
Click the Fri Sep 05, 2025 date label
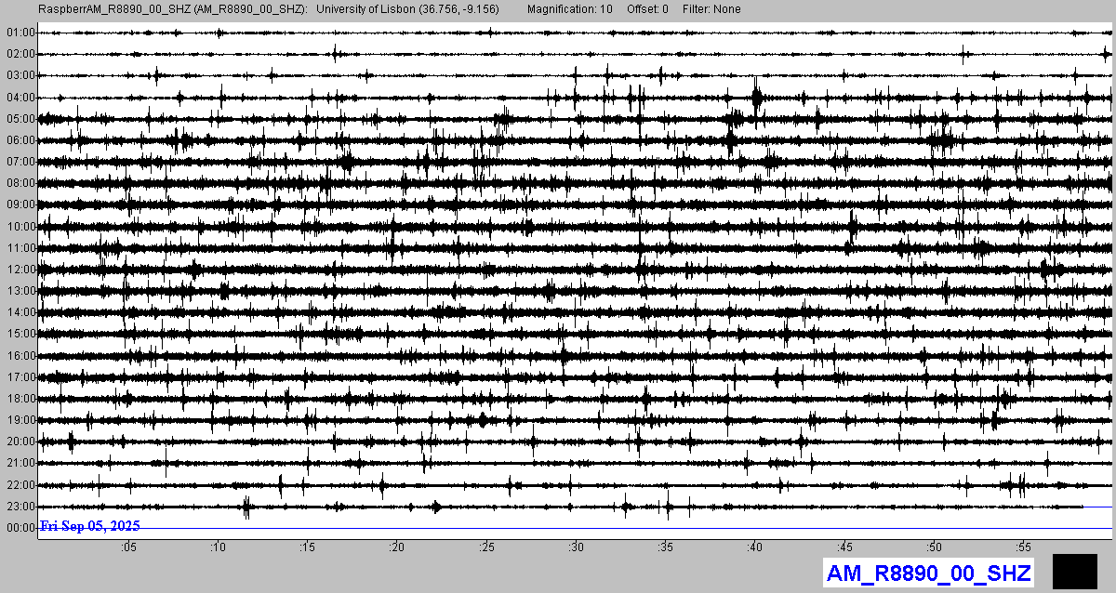pyautogui.click(x=89, y=526)
